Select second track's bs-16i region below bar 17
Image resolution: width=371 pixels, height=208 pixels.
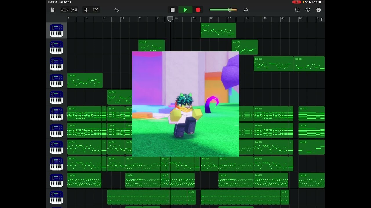click(x=152, y=47)
